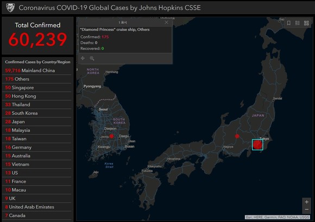This screenshot has height=222, width=315.
Task: Click the JAPAN country label
Action: [x=258, y=115]
